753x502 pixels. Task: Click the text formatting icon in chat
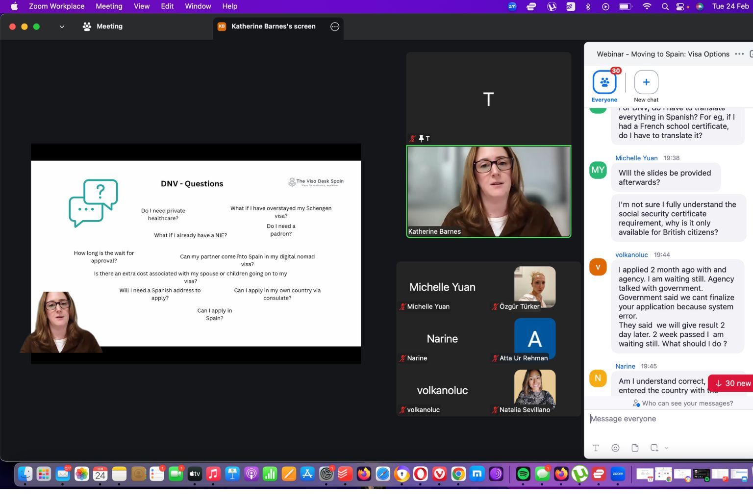coord(596,448)
